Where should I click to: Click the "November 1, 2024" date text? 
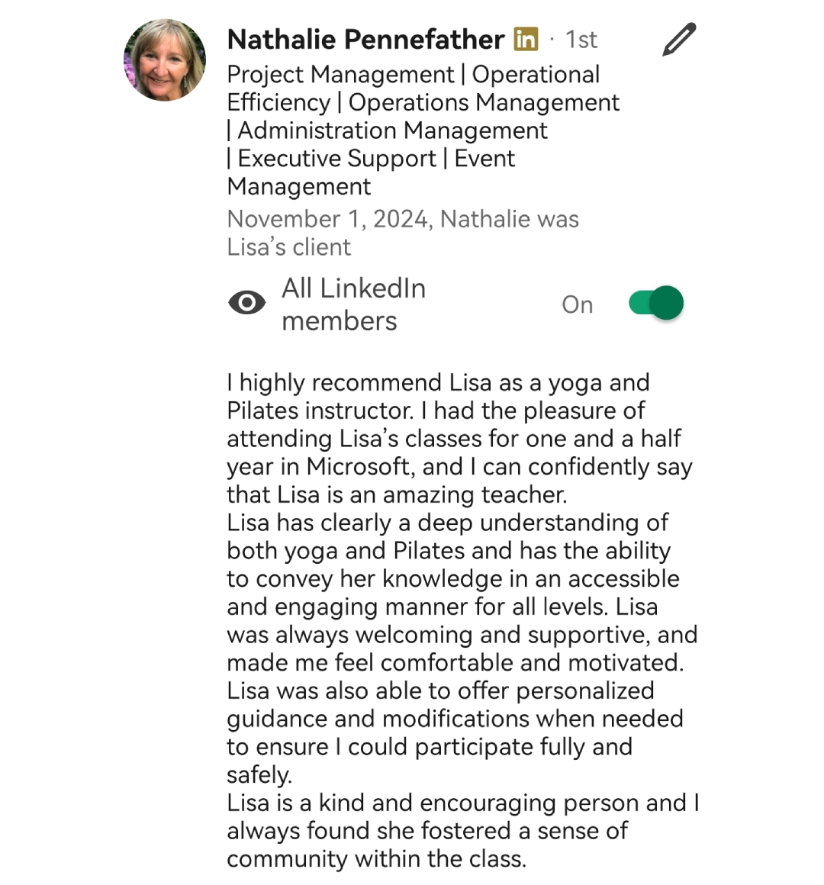click(x=327, y=219)
